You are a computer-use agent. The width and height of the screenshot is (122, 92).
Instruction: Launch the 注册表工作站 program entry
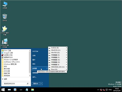7,55
